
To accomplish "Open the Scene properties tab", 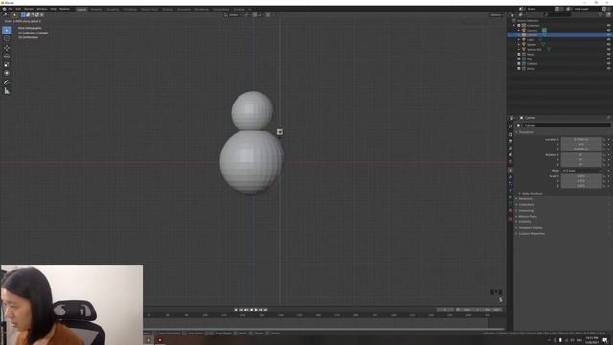I will 511,154.
